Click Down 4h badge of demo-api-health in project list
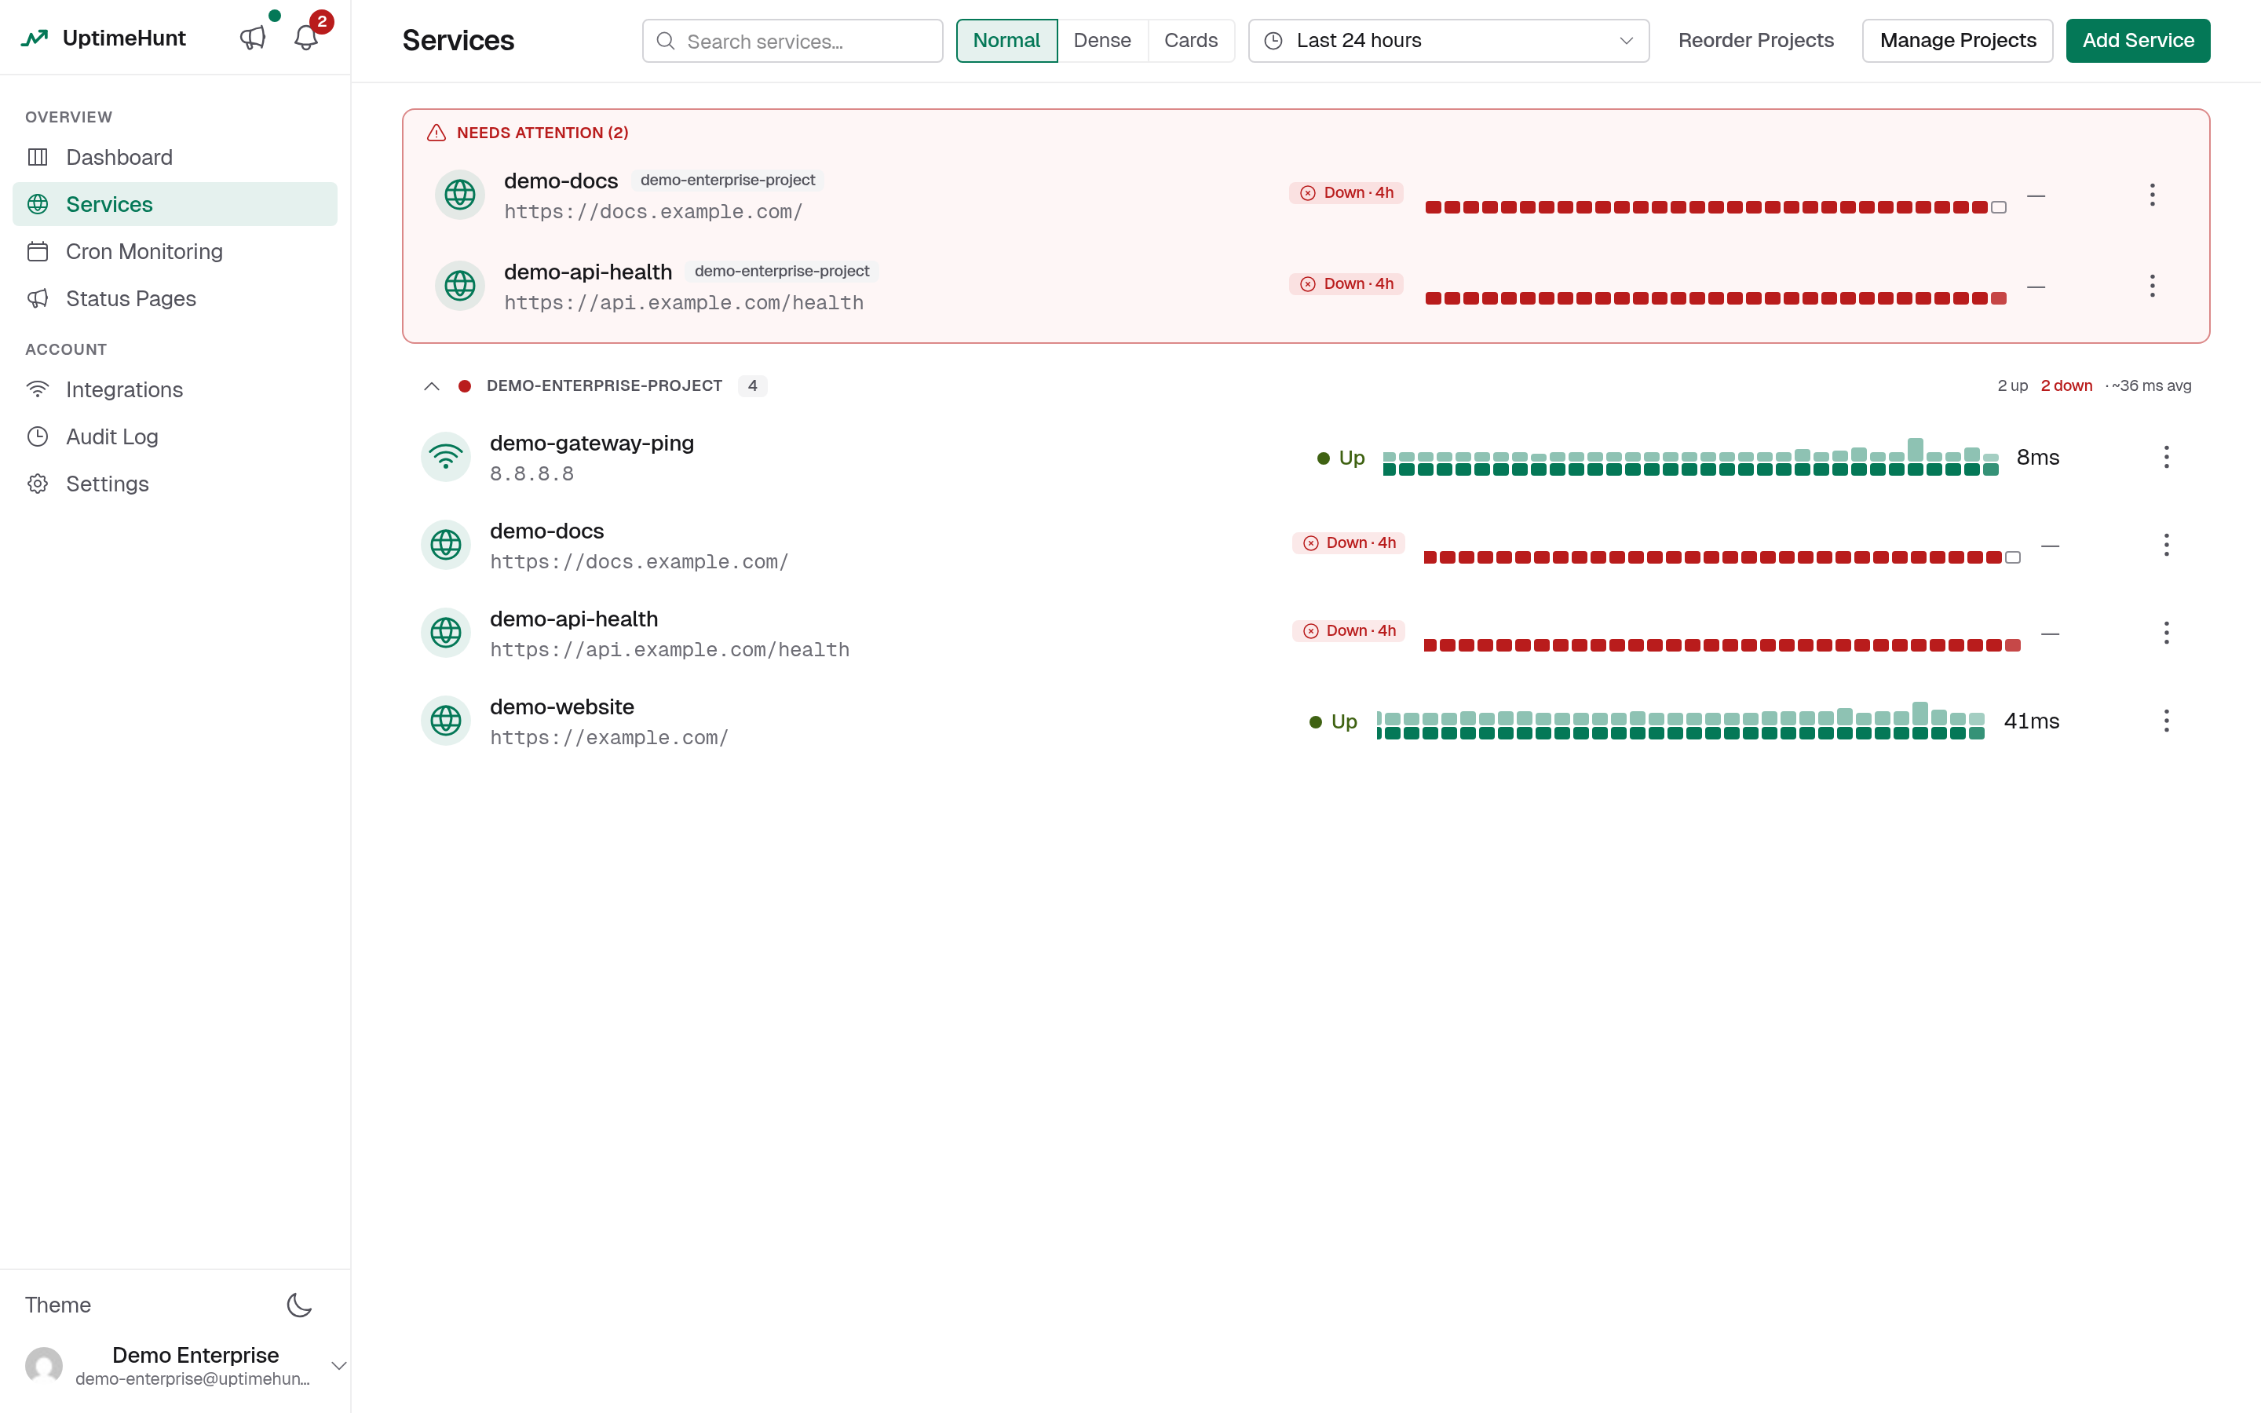The image size is (2261, 1413). click(1348, 631)
